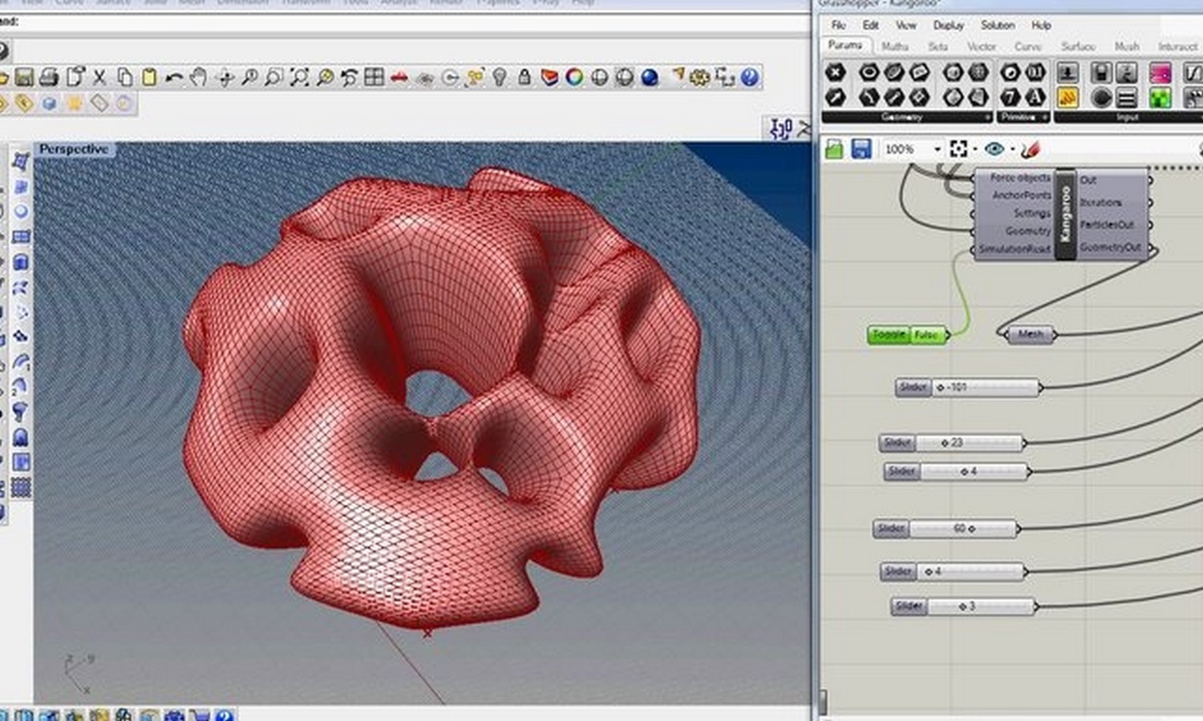The height and width of the screenshot is (721, 1203).
Task: Expand the arrow beside the eye preview icon
Action: (1013, 149)
